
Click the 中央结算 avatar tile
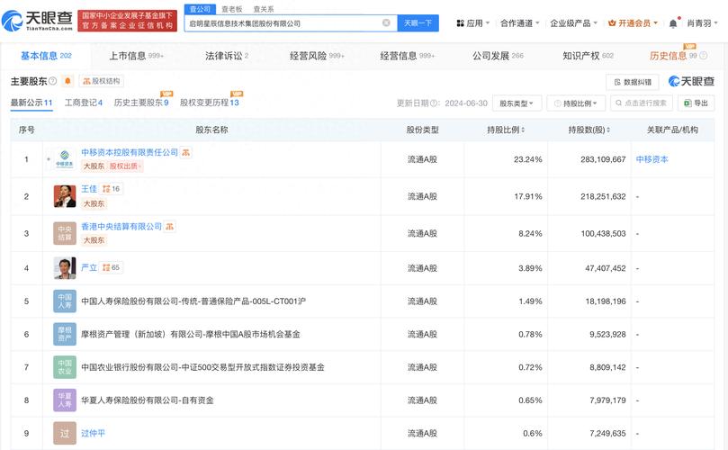tap(65, 233)
